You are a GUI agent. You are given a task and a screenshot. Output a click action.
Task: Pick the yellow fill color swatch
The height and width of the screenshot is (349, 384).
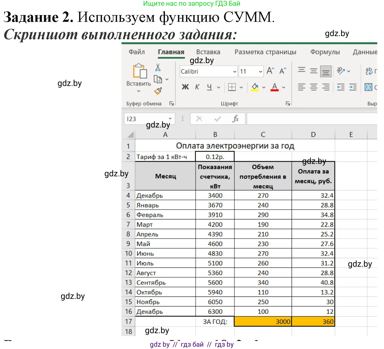tap(255, 91)
